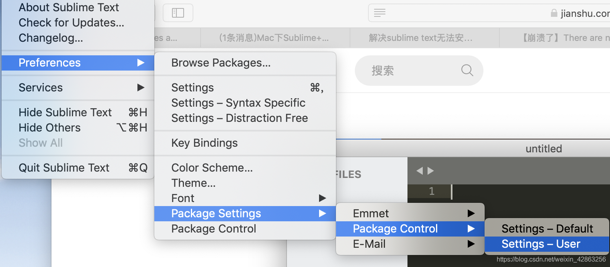Choose Hide Sublime Text
This screenshot has height=267, width=610.
point(78,112)
